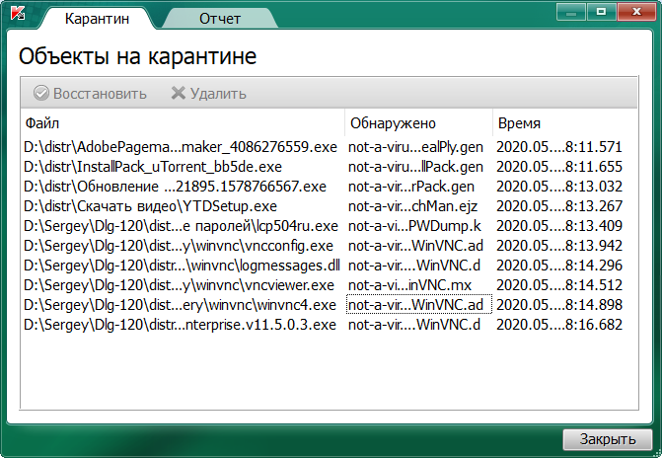Viewport: 662px width, 458px height.
Task: Sort by the Файл column header
Action: point(183,123)
